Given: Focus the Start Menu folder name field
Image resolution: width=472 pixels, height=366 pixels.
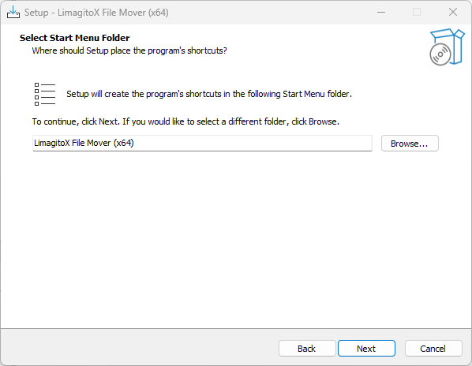Looking at the screenshot, I should click(x=202, y=143).
